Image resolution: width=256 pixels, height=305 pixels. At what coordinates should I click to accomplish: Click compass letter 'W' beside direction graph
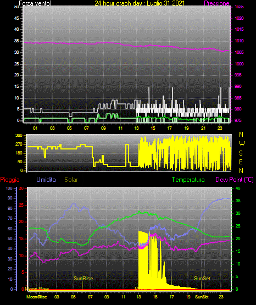tap(242, 144)
